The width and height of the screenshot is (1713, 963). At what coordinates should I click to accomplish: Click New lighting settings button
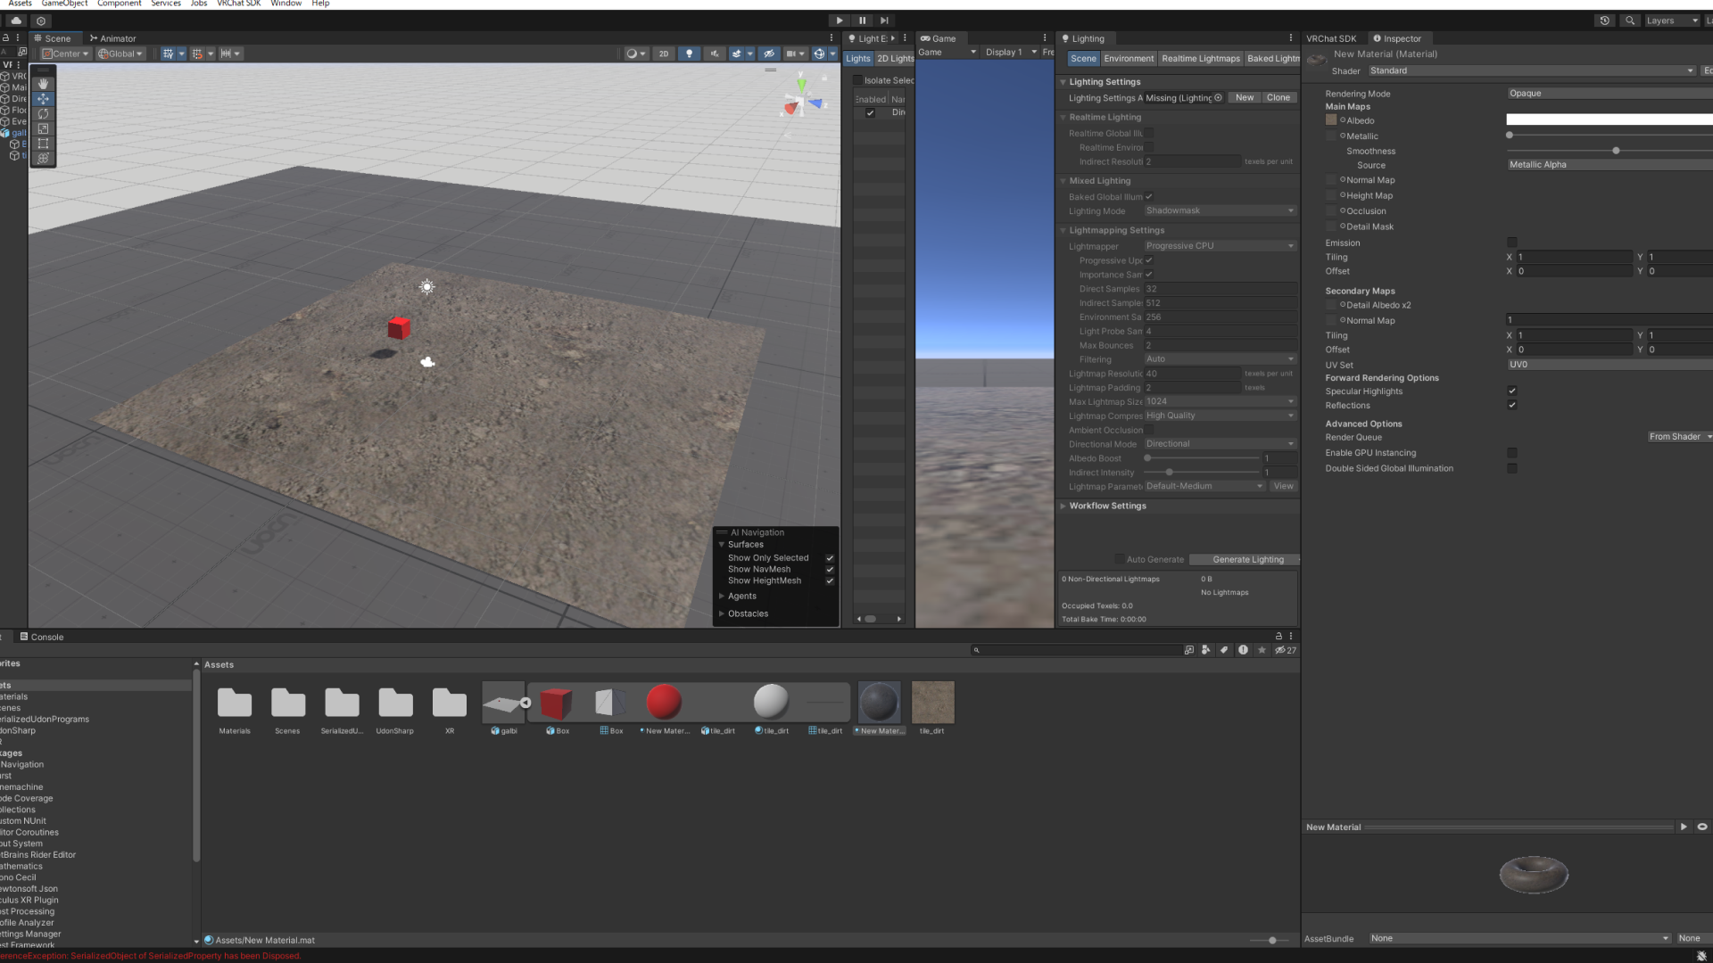(x=1245, y=98)
